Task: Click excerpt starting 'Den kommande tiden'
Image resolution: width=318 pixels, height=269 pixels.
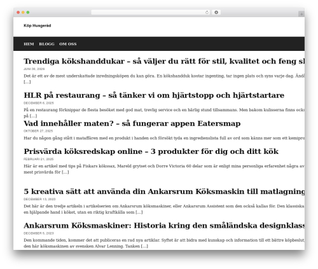Action: (x=164, y=243)
